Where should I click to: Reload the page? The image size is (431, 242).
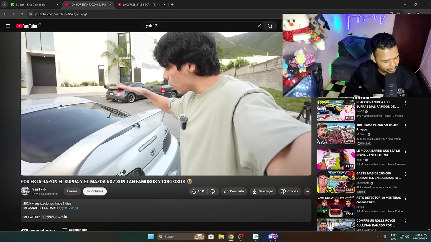(21, 14)
